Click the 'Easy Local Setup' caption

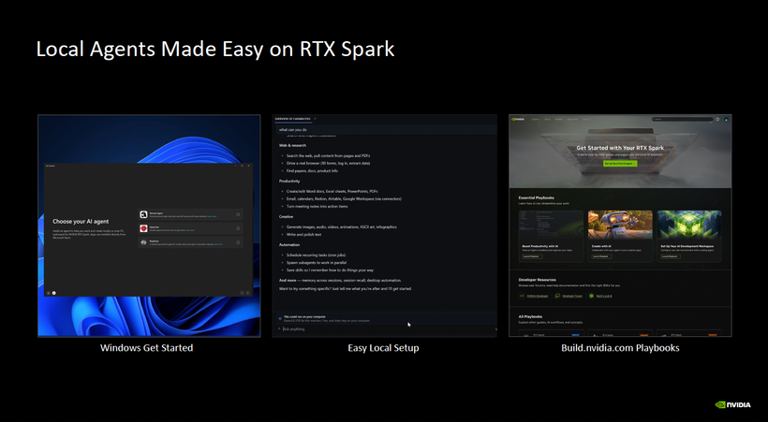pyautogui.click(x=383, y=348)
